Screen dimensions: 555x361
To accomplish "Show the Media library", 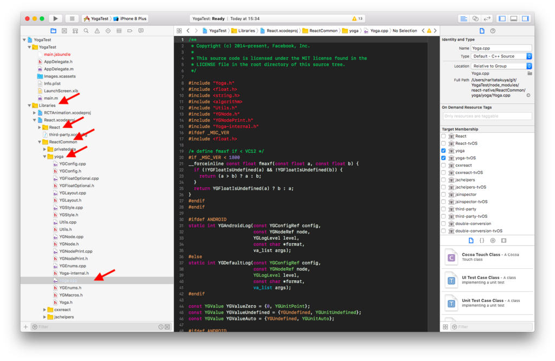I will [x=504, y=240].
